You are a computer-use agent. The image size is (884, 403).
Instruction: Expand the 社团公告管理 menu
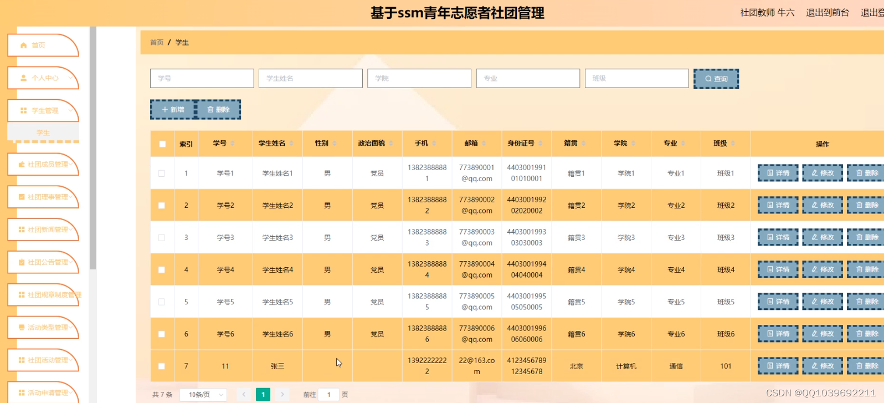tap(43, 262)
